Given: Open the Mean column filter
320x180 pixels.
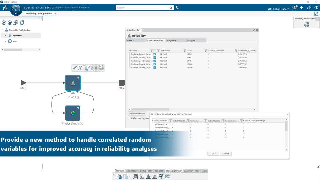Looking at the screenshot, I should point(206,51).
